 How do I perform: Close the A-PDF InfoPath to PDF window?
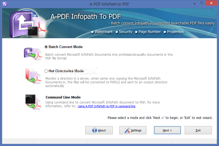pos(211,3)
